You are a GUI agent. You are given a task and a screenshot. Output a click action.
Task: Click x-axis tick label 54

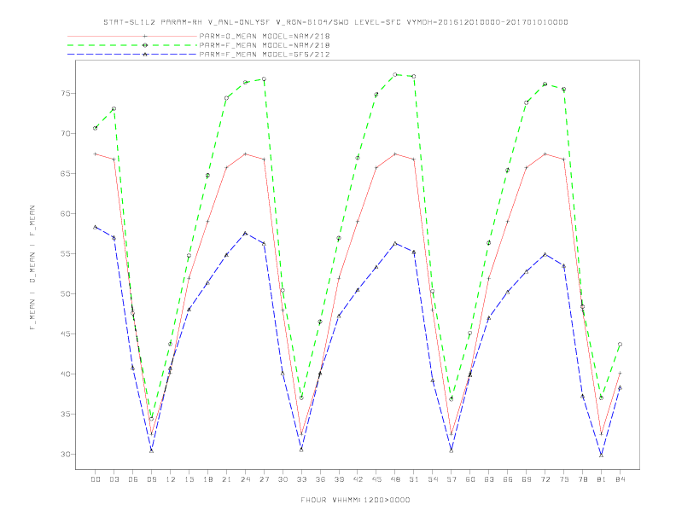(x=433, y=479)
